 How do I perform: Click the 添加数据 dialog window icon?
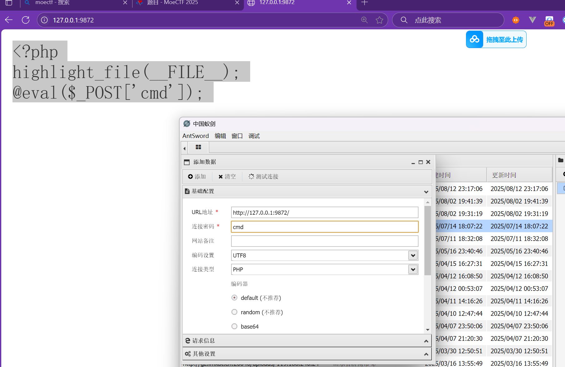(187, 162)
